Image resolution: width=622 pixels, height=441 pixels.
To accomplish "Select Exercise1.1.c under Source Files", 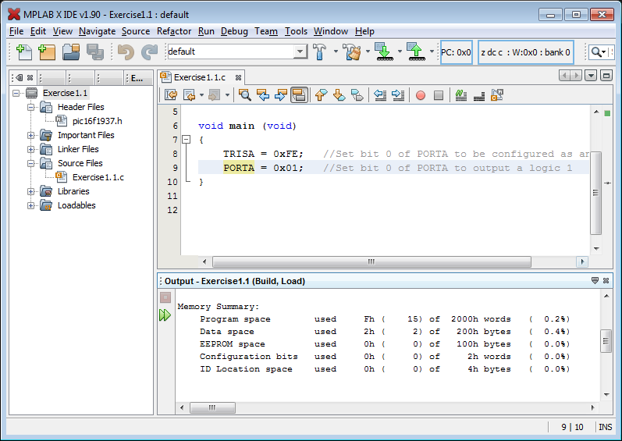I will 98,178.
